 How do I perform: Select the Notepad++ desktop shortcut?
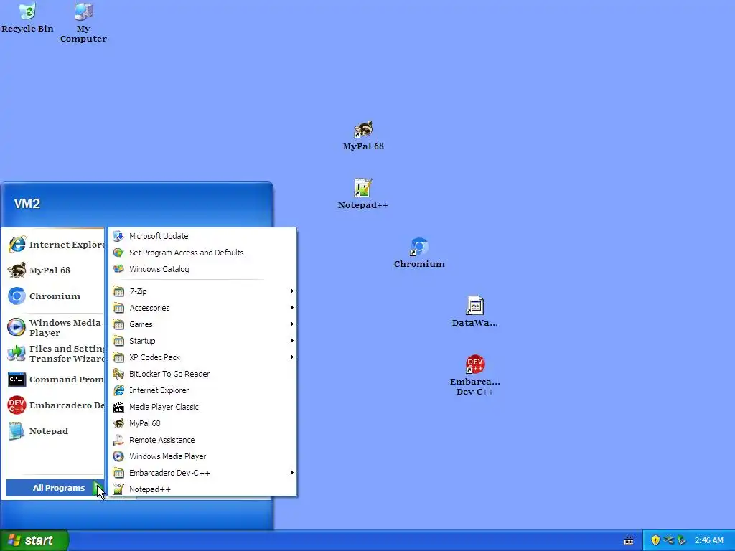coord(362,194)
